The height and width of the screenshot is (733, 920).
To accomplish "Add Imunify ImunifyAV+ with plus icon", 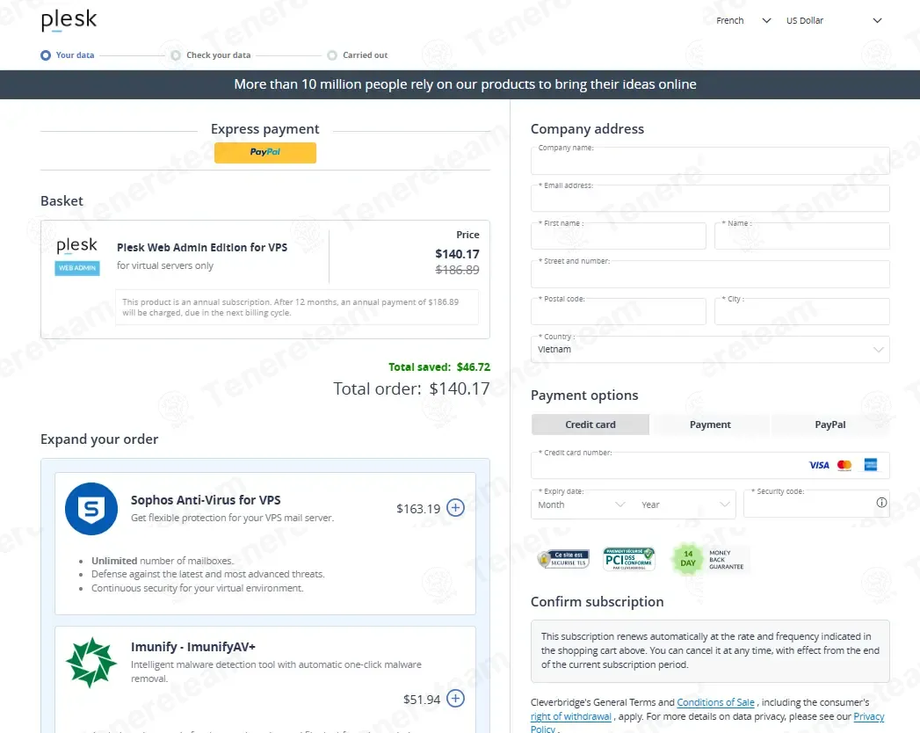I will pyautogui.click(x=455, y=699).
